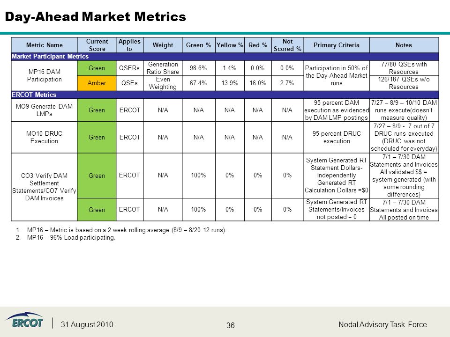450x337 pixels.
Task: Click the 'Red %' column header
Action: 258,45
